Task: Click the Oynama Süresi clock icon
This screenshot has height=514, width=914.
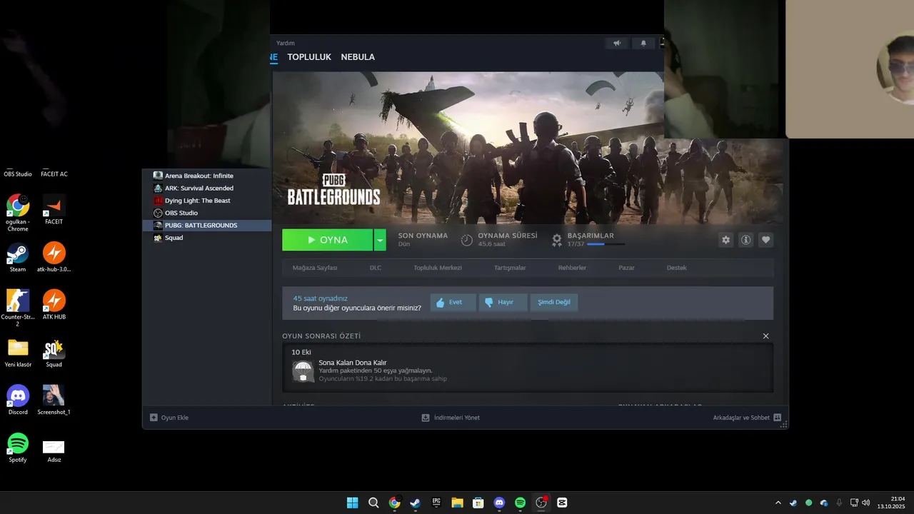Action: 467,240
